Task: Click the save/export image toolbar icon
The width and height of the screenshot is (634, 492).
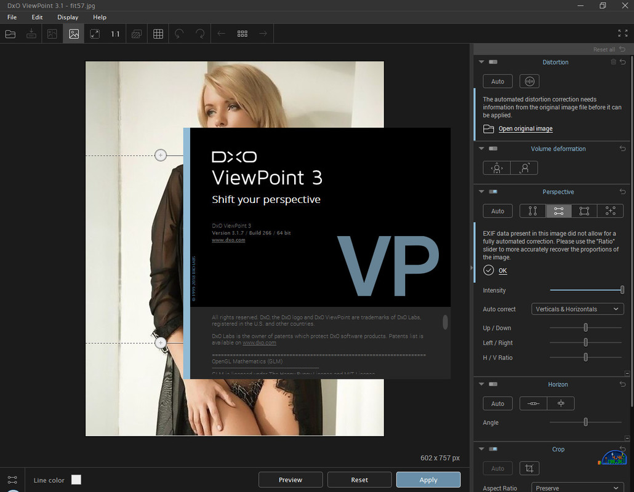Action: (31, 34)
